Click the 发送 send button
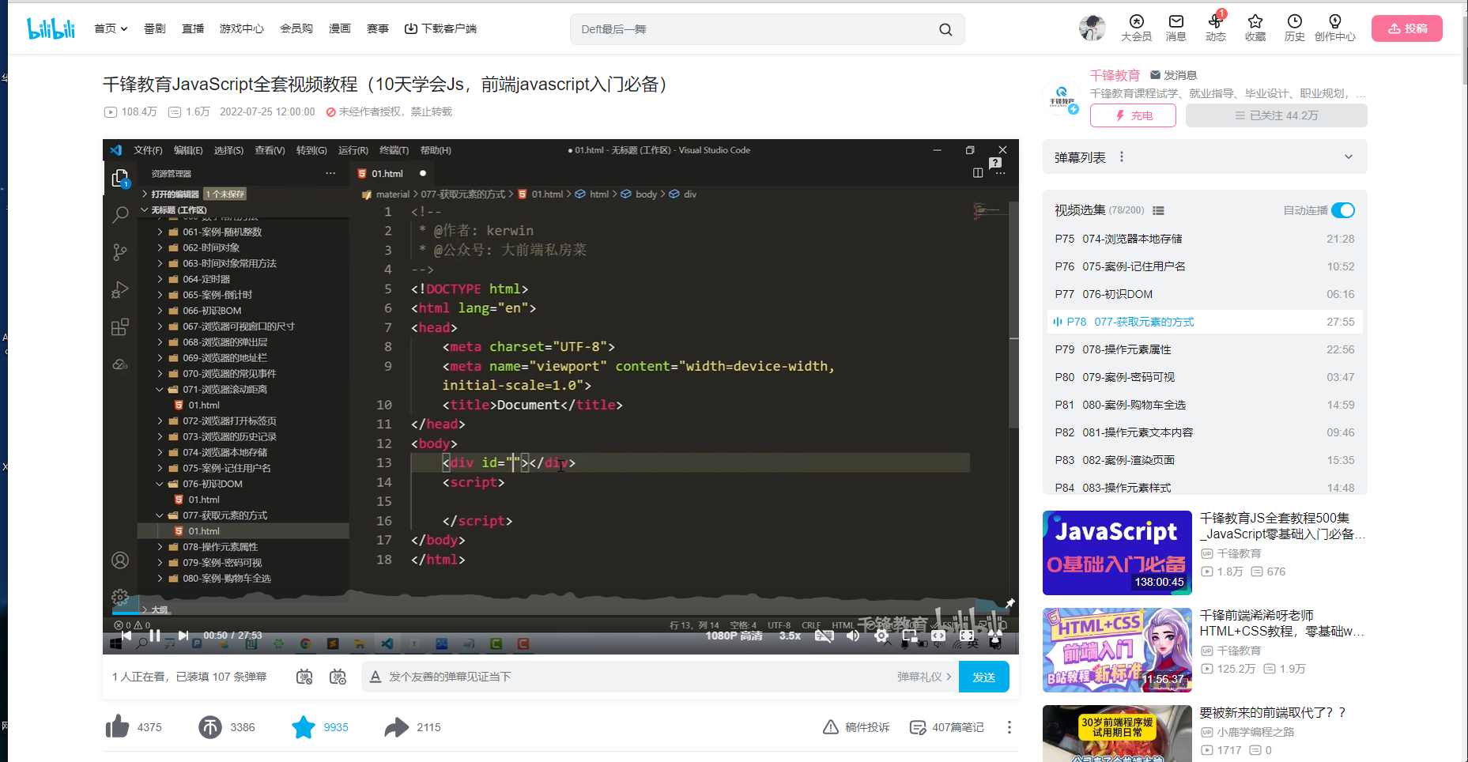 (x=983, y=677)
